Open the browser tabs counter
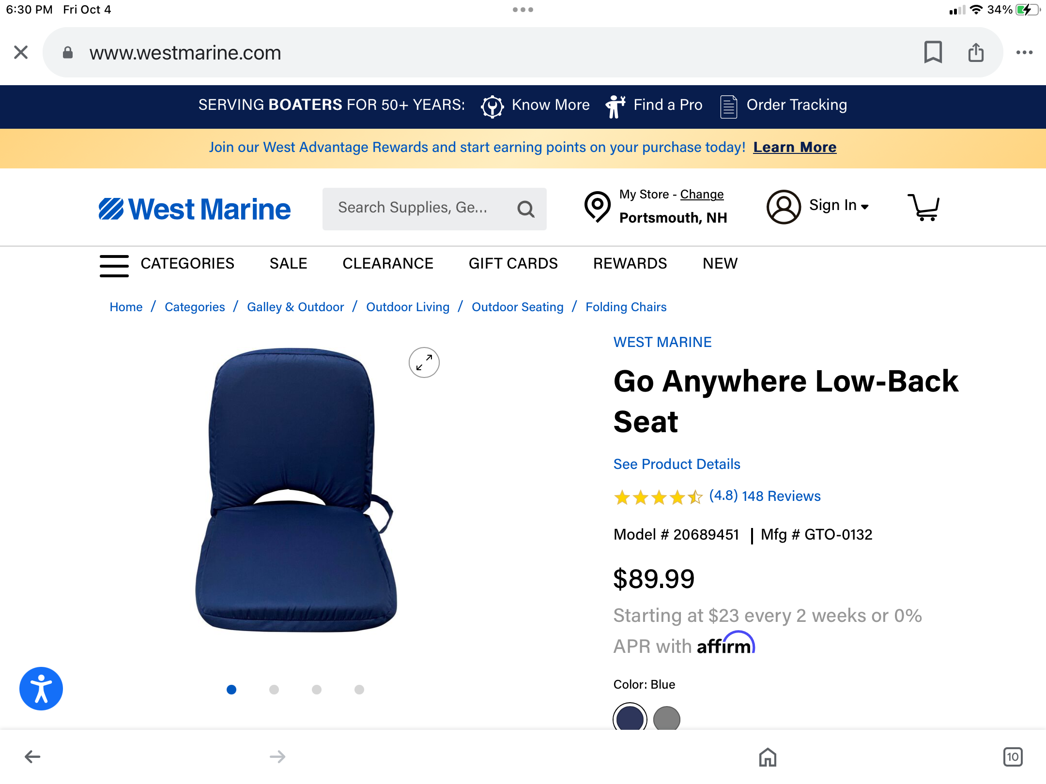Screen dimensions: 1046x784 click(x=1013, y=757)
